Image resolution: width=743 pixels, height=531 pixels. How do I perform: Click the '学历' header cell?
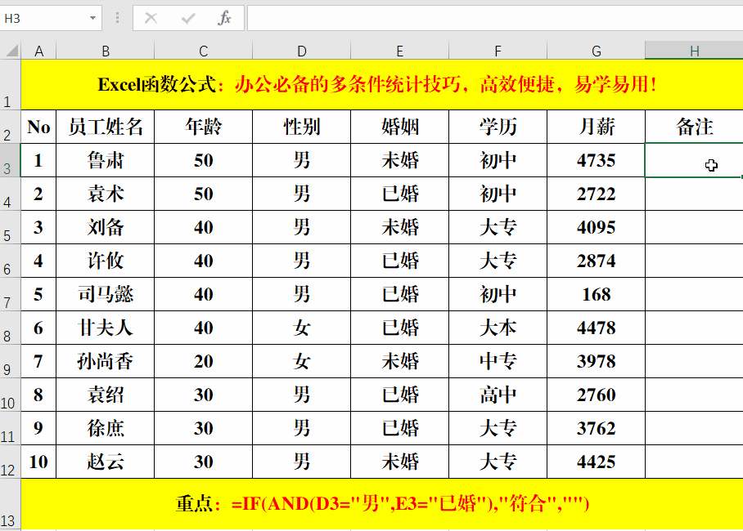point(498,127)
